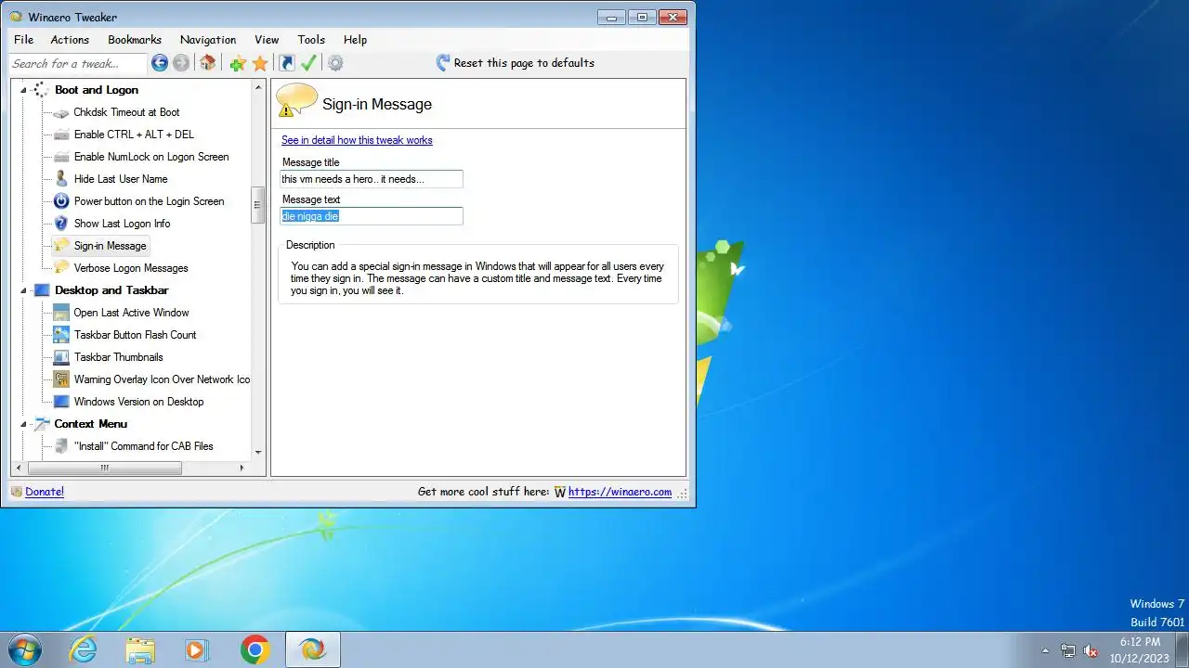The image size is (1189, 668).
Task: Launch Internet Explorer from the taskbar
Action: [x=83, y=649]
